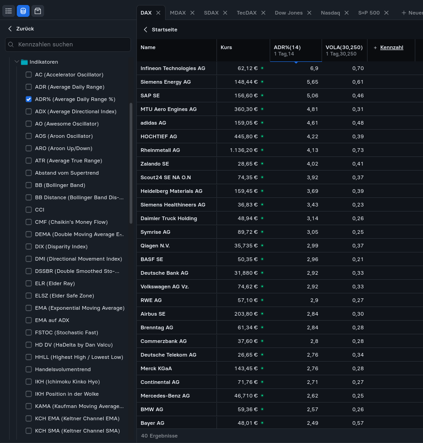Open the archive box icon button
Viewport: 423px width, 443px height.
38,11
